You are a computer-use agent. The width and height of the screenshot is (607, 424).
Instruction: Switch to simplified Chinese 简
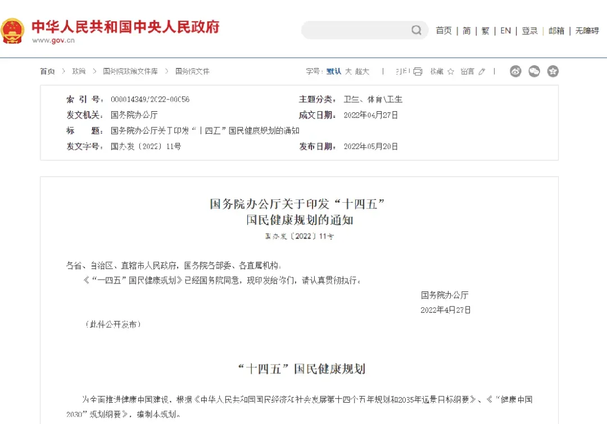pyautogui.click(x=466, y=30)
